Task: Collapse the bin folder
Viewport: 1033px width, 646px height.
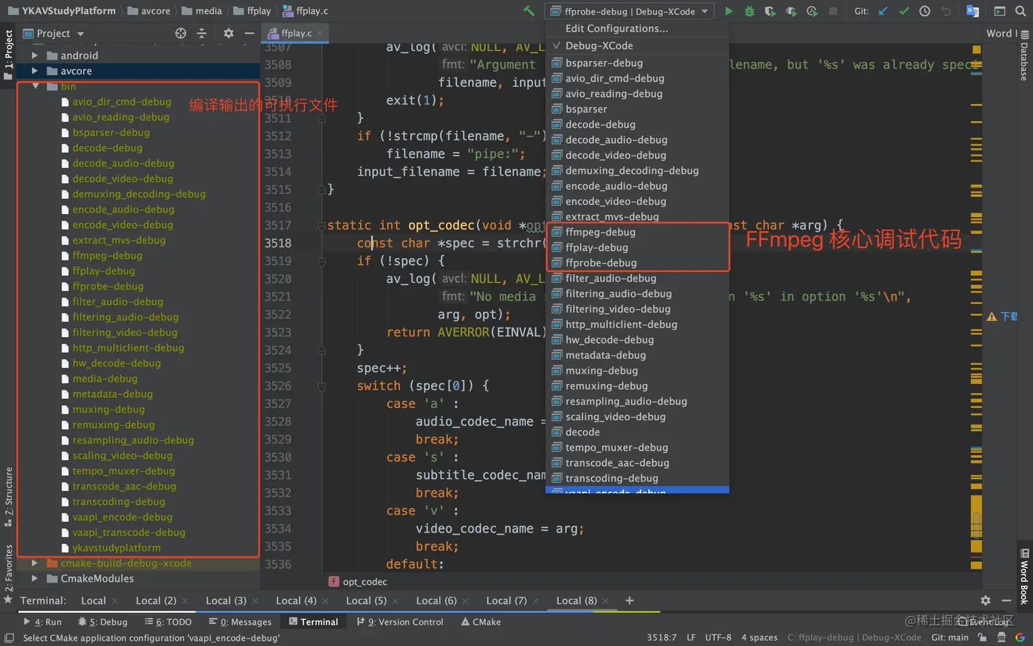Action: click(x=35, y=86)
